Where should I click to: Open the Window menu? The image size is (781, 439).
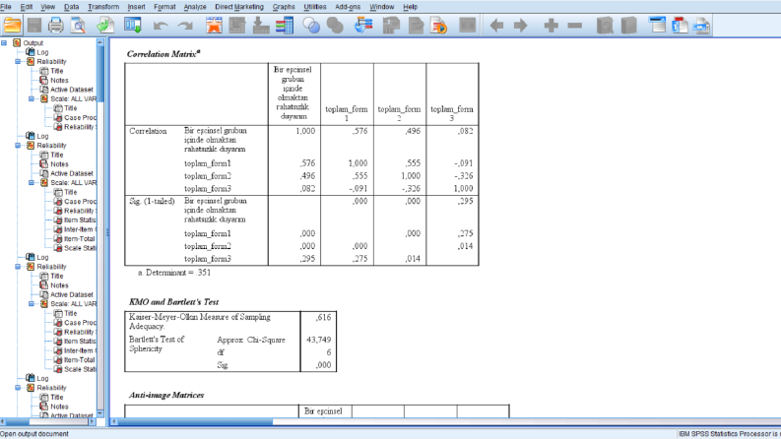(x=382, y=7)
